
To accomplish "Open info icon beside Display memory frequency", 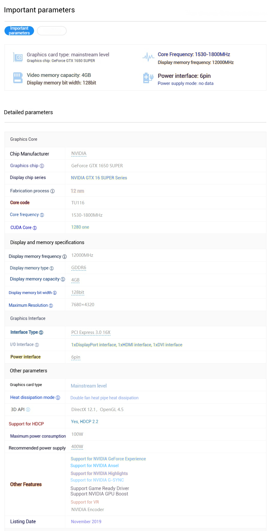I will pos(64,257).
